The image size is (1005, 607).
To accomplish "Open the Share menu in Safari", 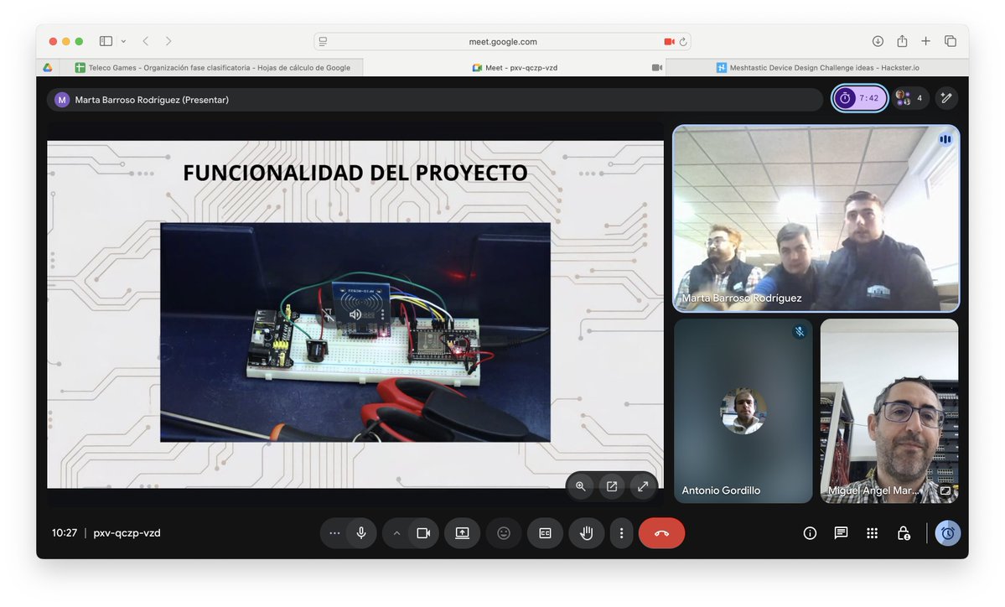I will pos(902,41).
